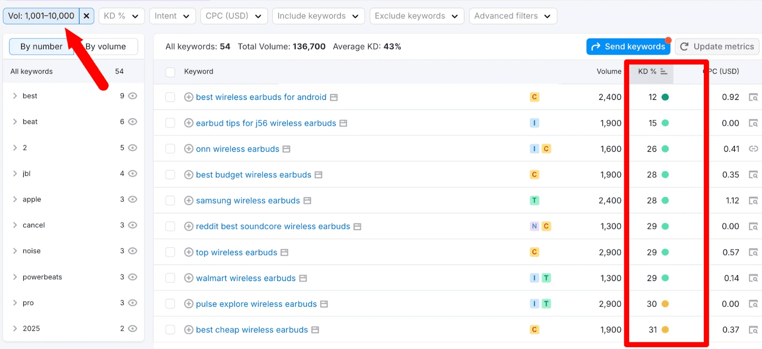The width and height of the screenshot is (762, 349).
Task: Open SERP features icon for 'top wireless earbuds'
Action: [x=284, y=252]
